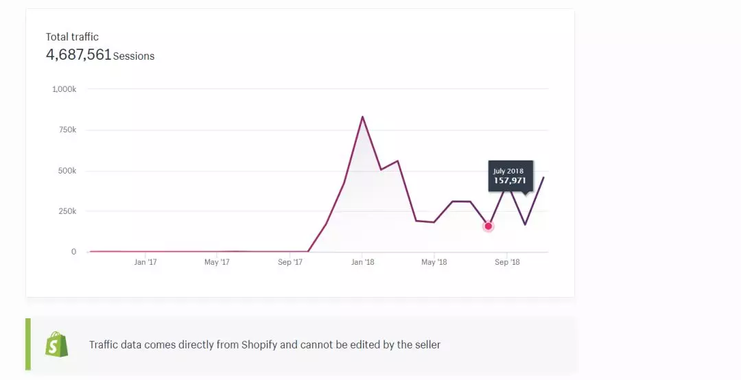Viewport: 741px width, 380px height.
Task: Select the red July 2018 data point
Action: [489, 226]
